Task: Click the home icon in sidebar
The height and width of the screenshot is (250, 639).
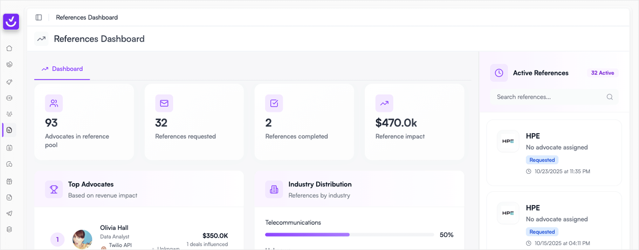Action: 9,48
